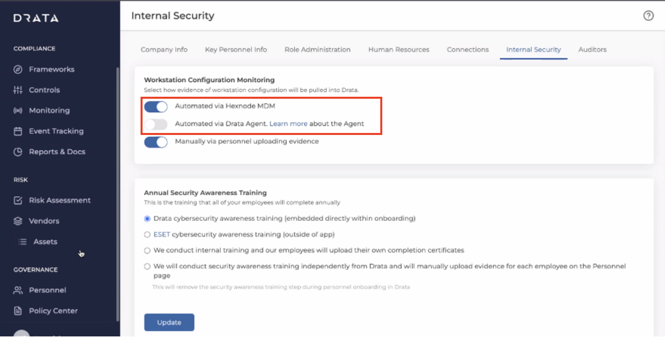
Task: Click the Assets list icon
Action: [23, 242]
